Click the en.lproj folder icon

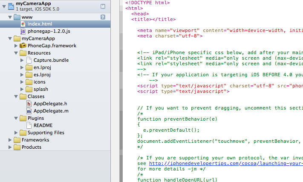click(x=29, y=67)
